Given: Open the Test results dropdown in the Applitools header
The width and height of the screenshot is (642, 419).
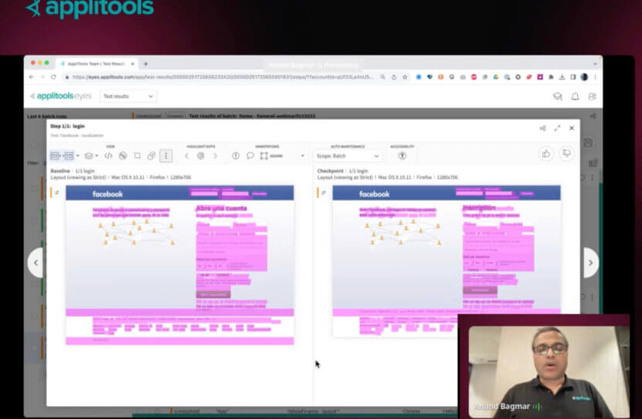Looking at the screenshot, I should click(127, 97).
